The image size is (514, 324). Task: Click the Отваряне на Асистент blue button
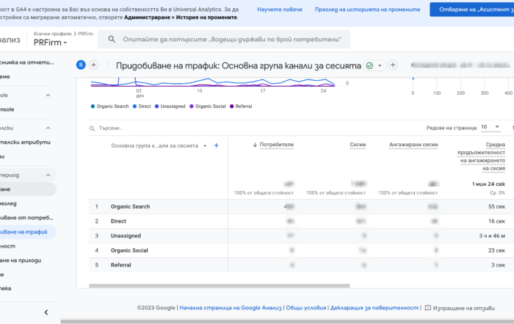(x=472, y=10)
